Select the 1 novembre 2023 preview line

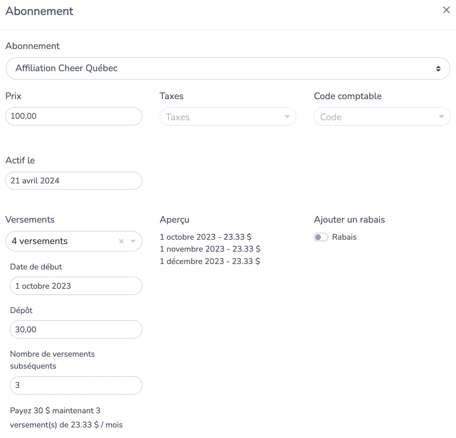pyautogui.click(x=210, y=249)
